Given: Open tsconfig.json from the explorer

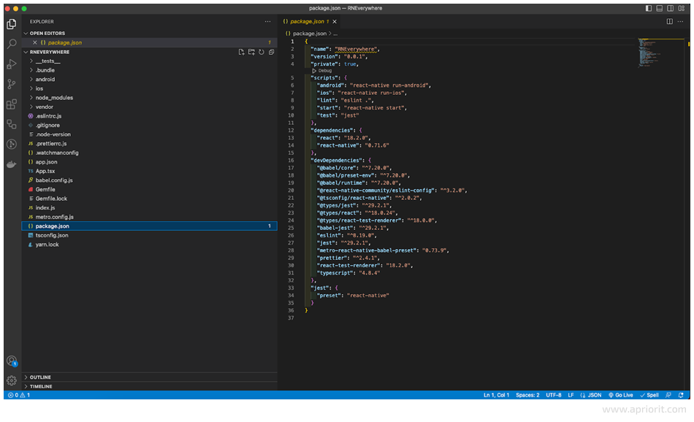Looking at the screenshot, I should pyautogui.click(x=150, y=235).
